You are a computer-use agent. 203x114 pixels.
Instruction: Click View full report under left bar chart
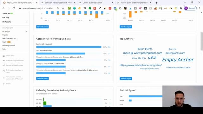click(43, 27)
